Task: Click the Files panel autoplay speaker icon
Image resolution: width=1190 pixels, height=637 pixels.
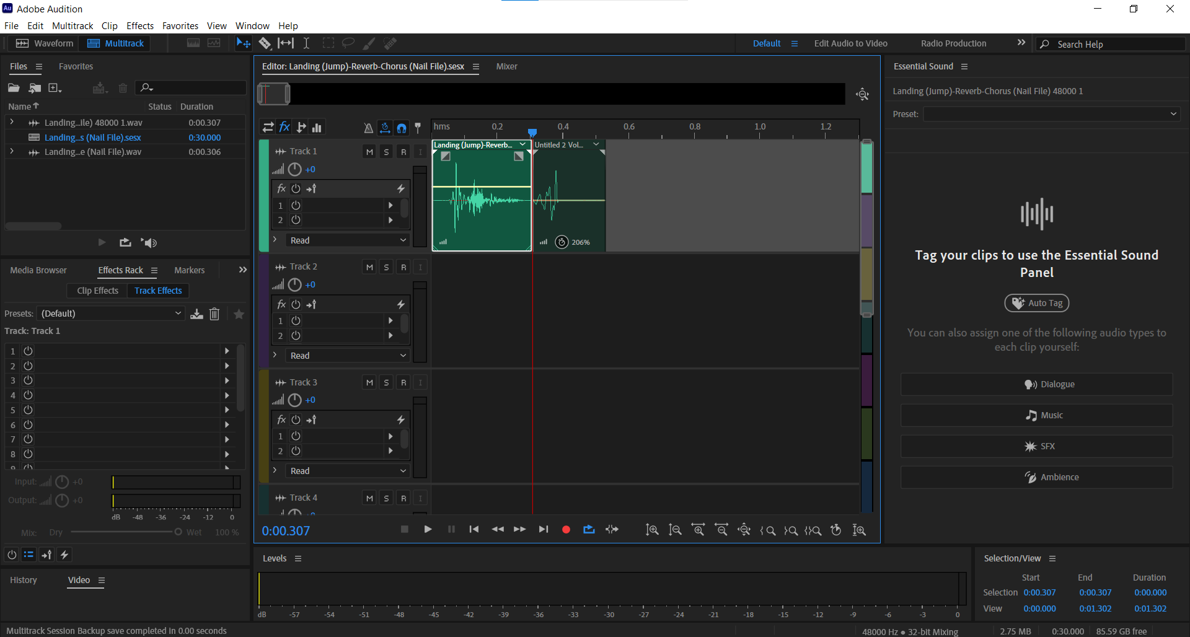Action: 149,242
